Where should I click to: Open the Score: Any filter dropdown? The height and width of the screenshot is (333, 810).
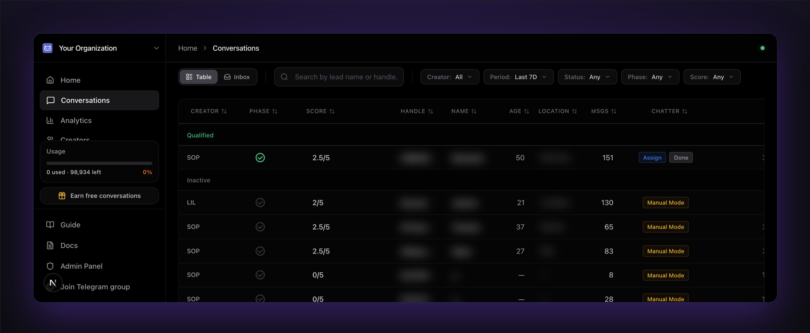(x=712, y=77)
